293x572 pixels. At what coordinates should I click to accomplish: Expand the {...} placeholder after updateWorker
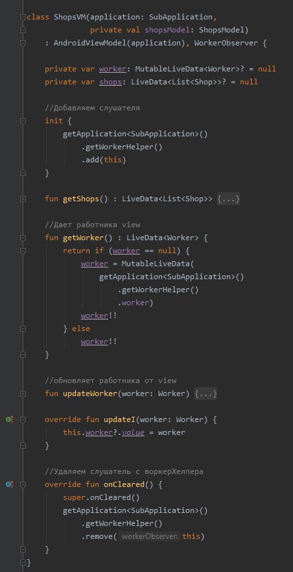[x=206, y=393]
